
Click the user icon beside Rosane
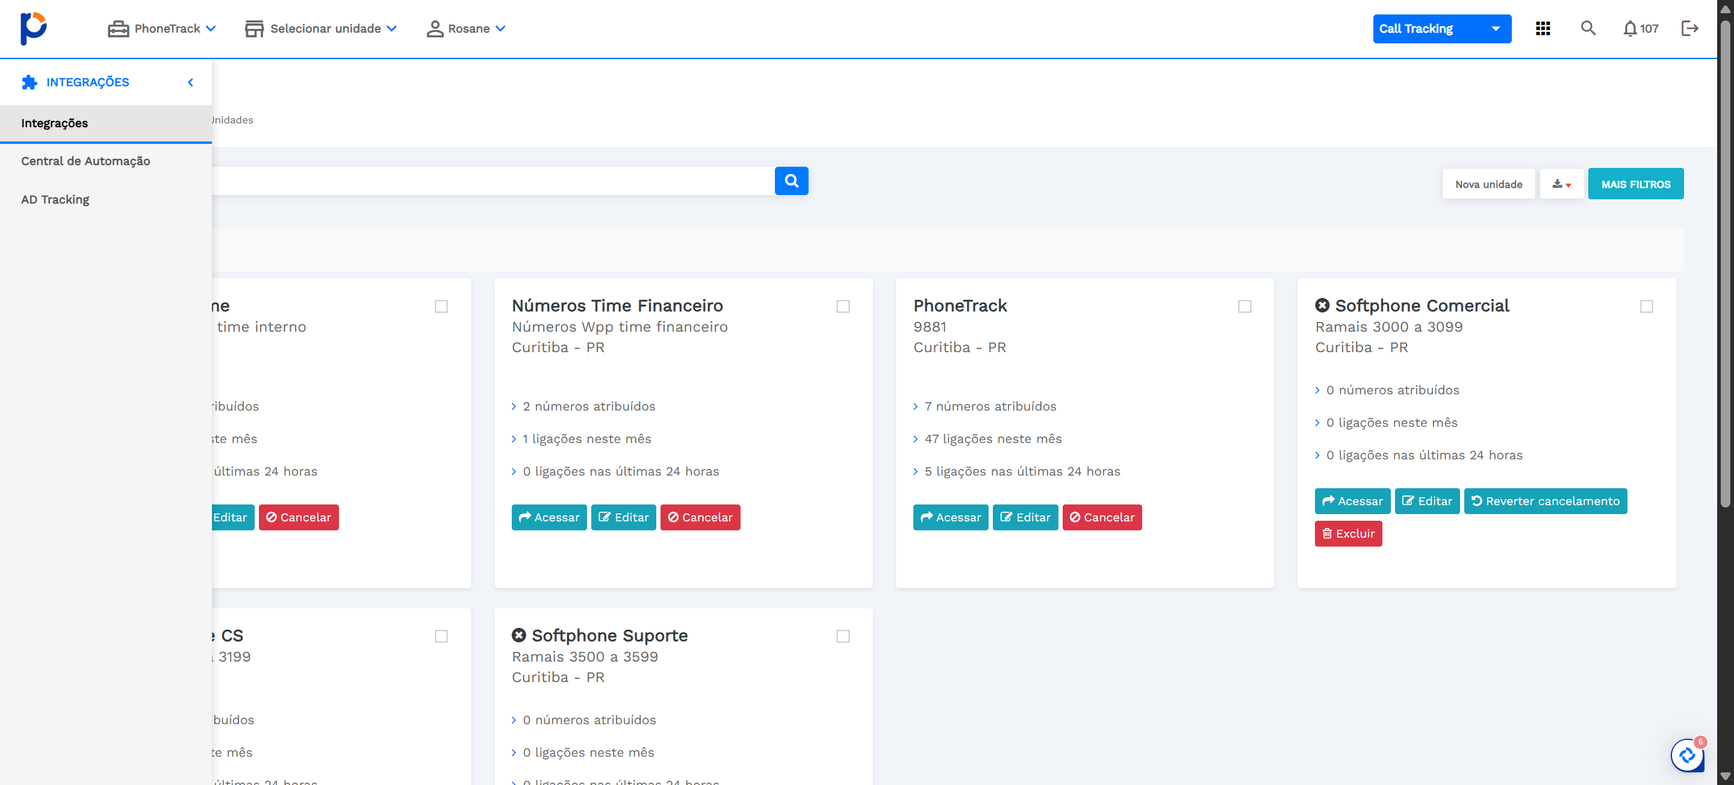click(x=435, y=28)
